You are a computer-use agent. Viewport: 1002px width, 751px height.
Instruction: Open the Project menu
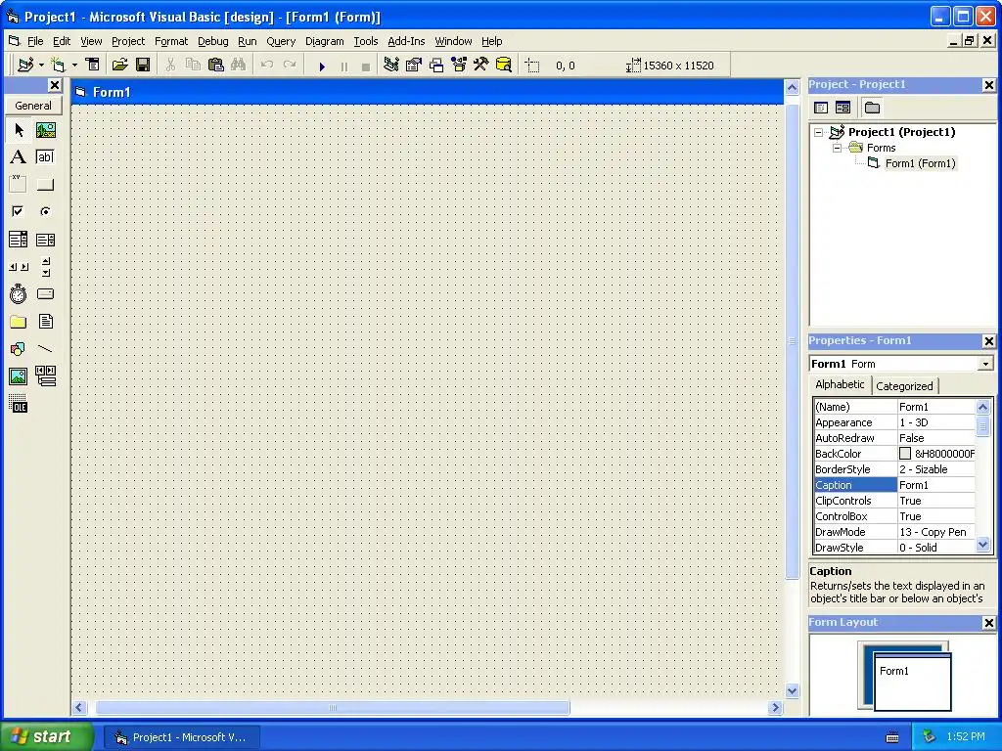128,41
